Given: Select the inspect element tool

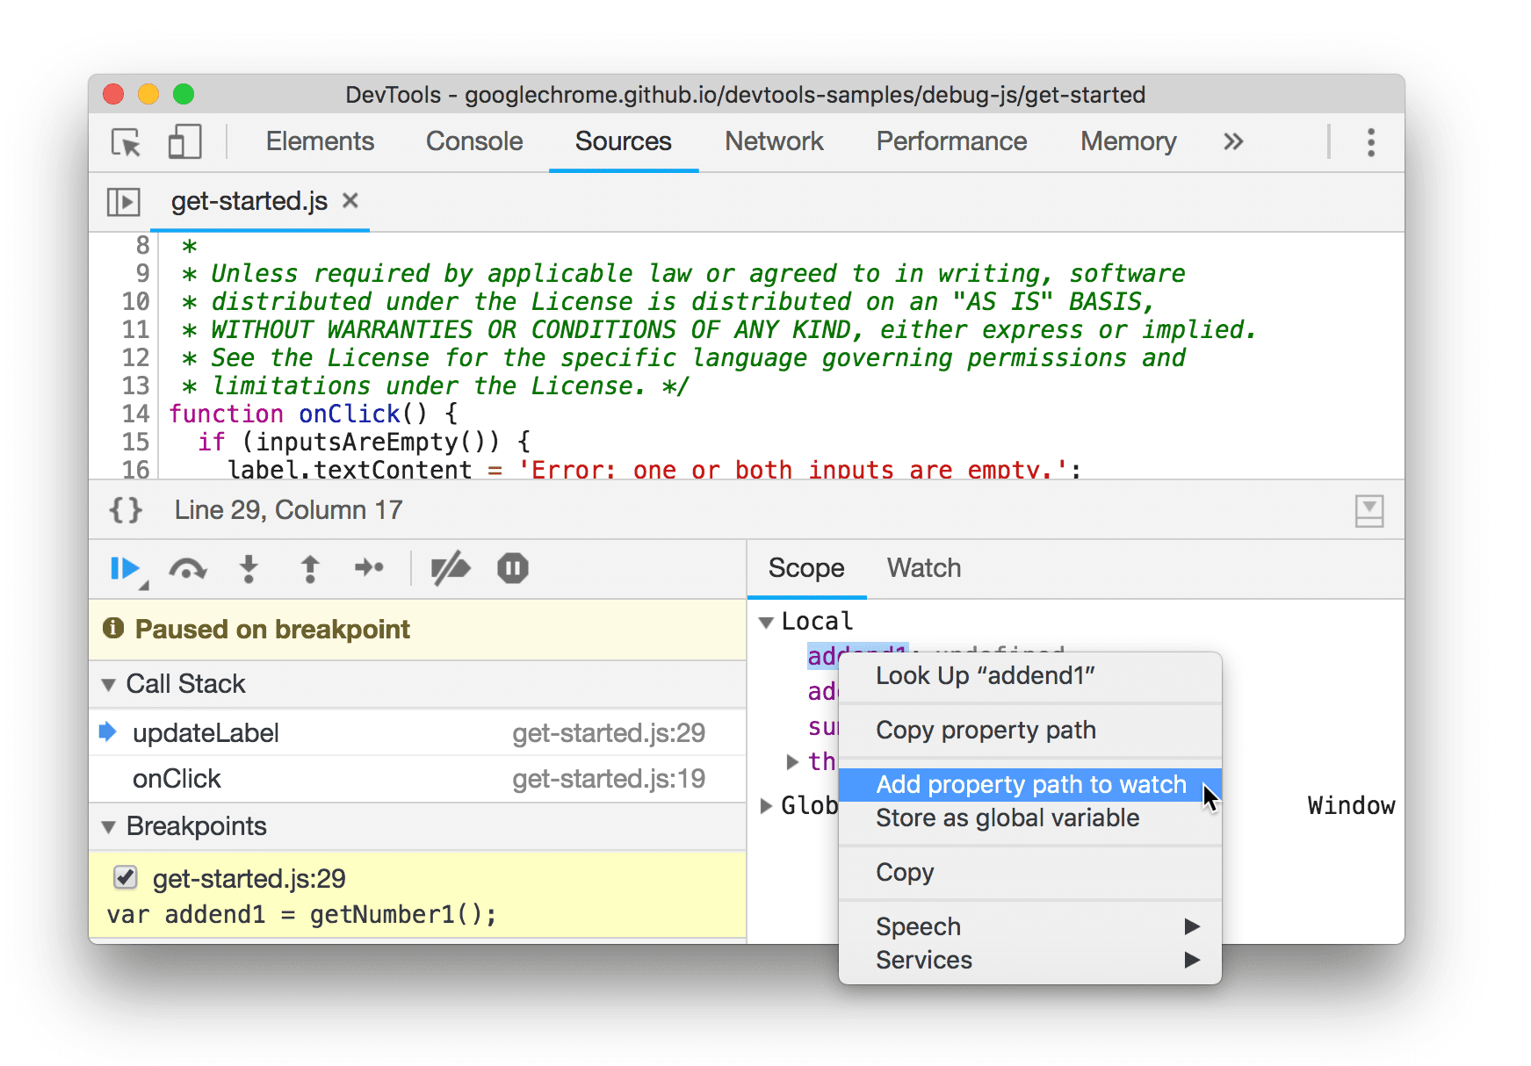Looking at the screenshot, I should coord(126,142).
